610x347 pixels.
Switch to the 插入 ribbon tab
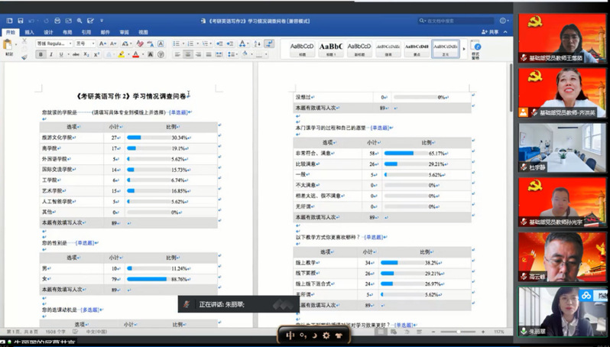tap(29, 32)
